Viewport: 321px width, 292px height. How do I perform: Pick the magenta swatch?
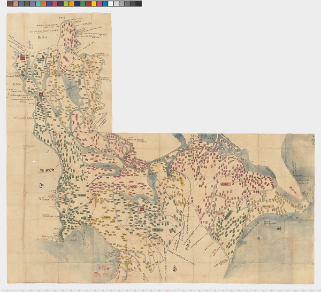100,4
